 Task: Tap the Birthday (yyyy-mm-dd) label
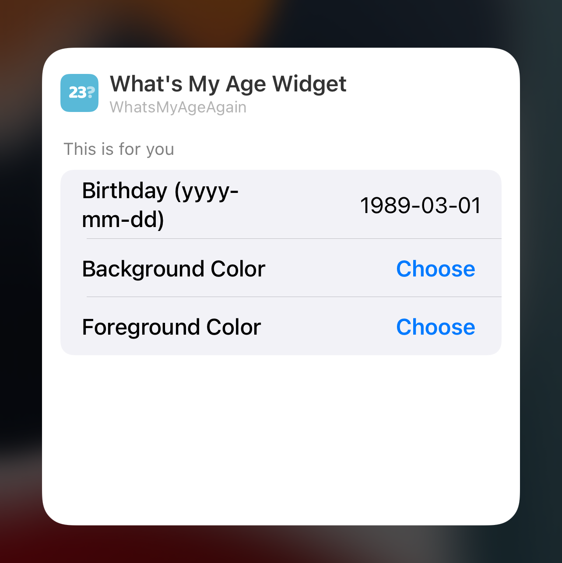(160, 205)
